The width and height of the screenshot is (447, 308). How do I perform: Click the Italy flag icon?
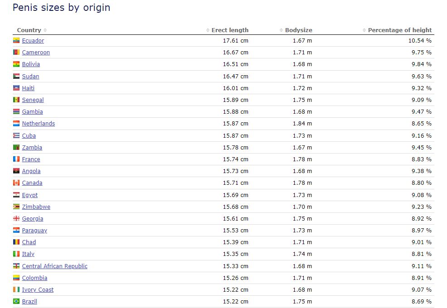(x=16, y=254)
